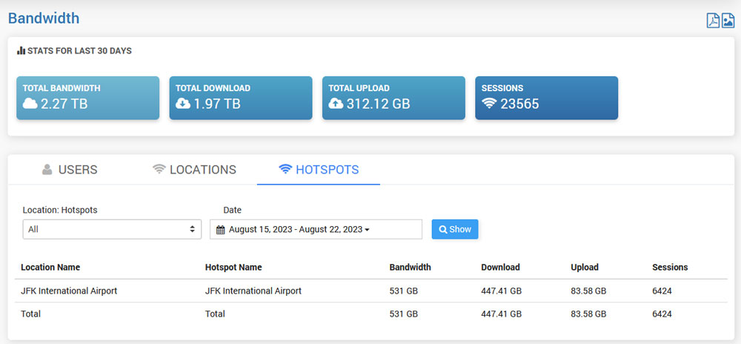Click the calendar icon in date field

pyautogui.click(x=220, y=230)
